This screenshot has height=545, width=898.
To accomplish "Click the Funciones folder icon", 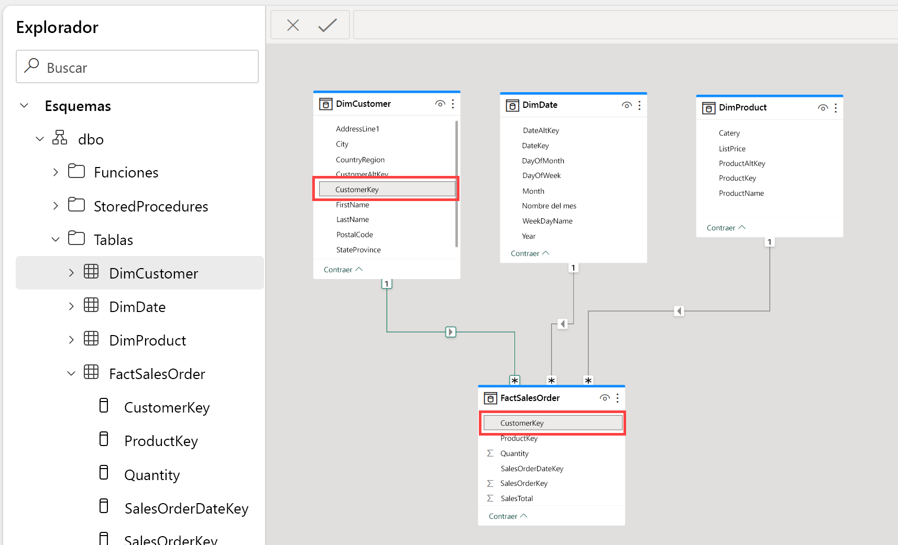I will 76,171.
